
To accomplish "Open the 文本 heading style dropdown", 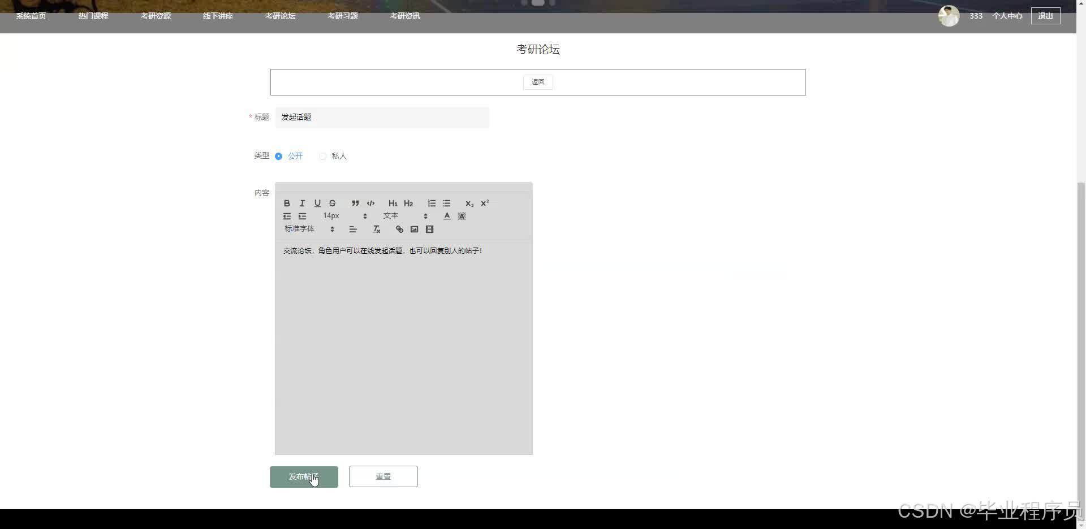I will pyautogui.click(x=406, y=216).
